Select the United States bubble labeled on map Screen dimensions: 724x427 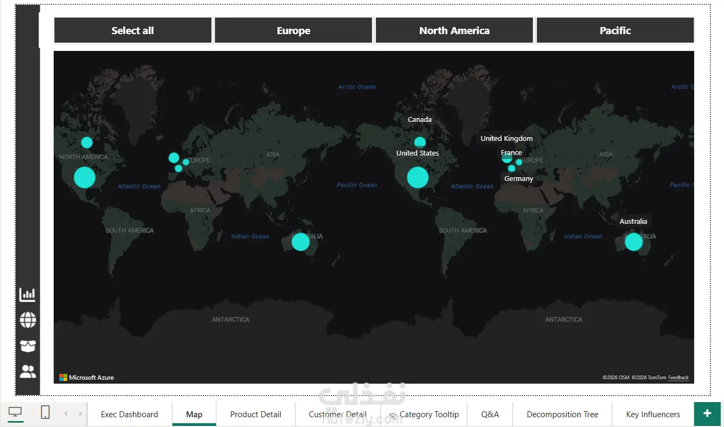coord(418,177)
